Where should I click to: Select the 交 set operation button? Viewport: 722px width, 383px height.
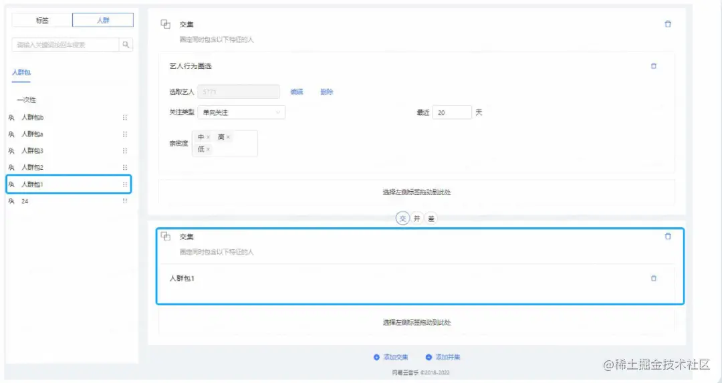[x=403, y=219]
